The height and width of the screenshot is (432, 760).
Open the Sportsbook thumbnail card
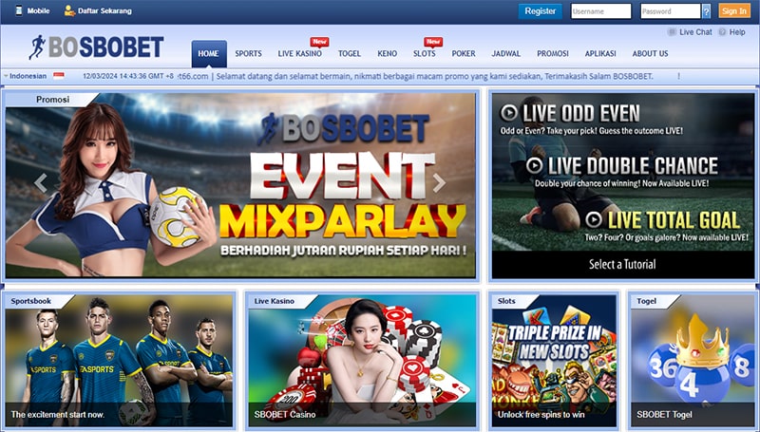pyautogui.click(x=119, y=361)
